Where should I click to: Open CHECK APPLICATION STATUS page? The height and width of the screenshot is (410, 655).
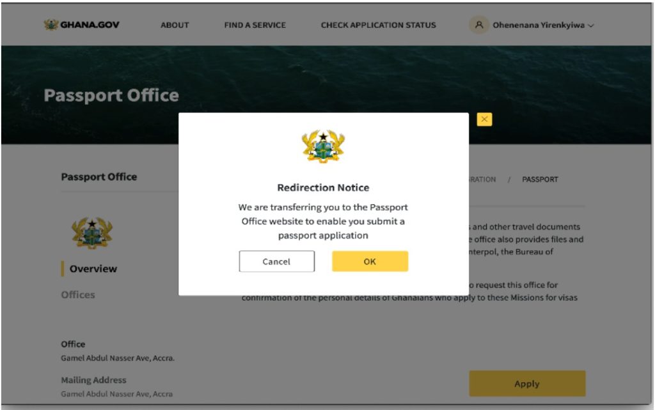(x=378, y=25)
